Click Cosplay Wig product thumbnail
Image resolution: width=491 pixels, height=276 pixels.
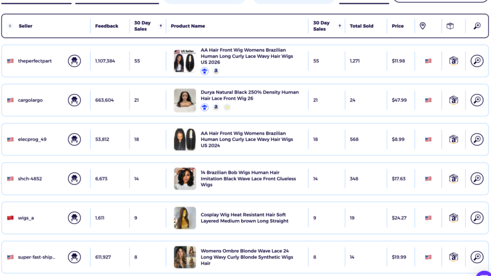click(185, 217)
